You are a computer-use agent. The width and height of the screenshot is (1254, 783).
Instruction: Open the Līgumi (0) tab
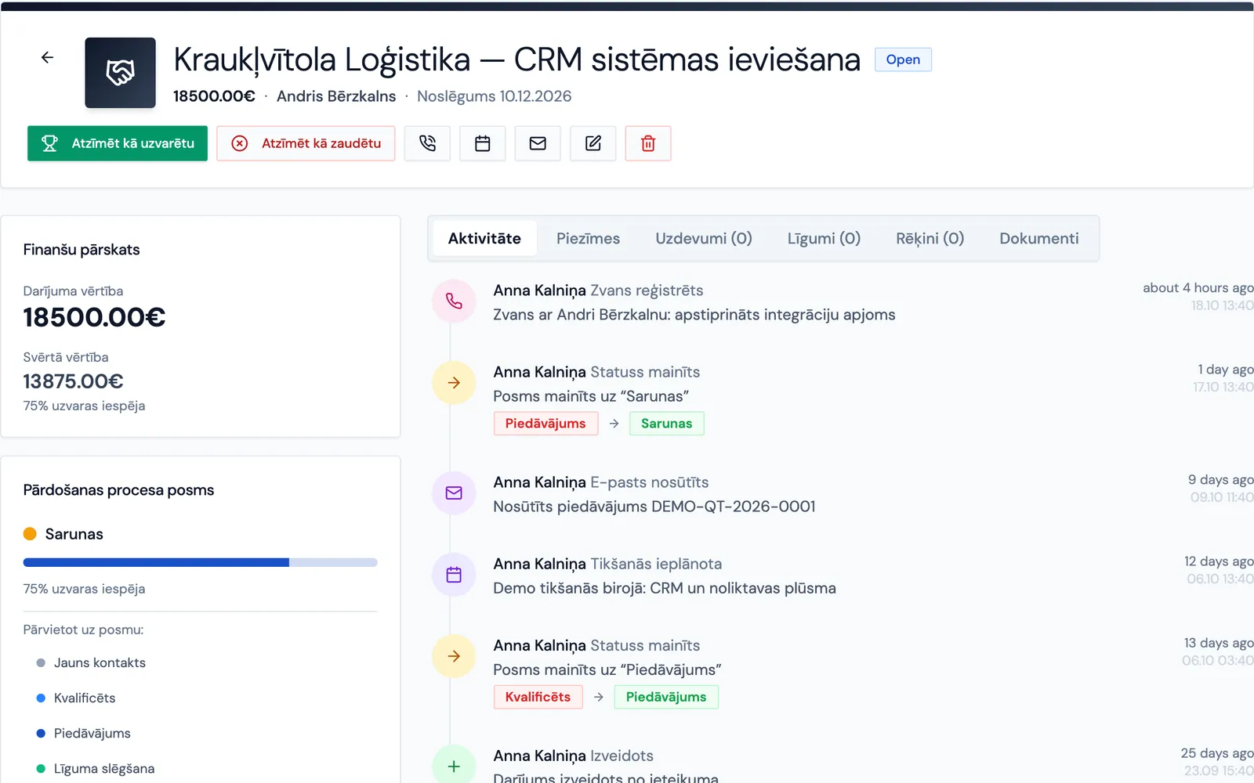tap(824, 238)
